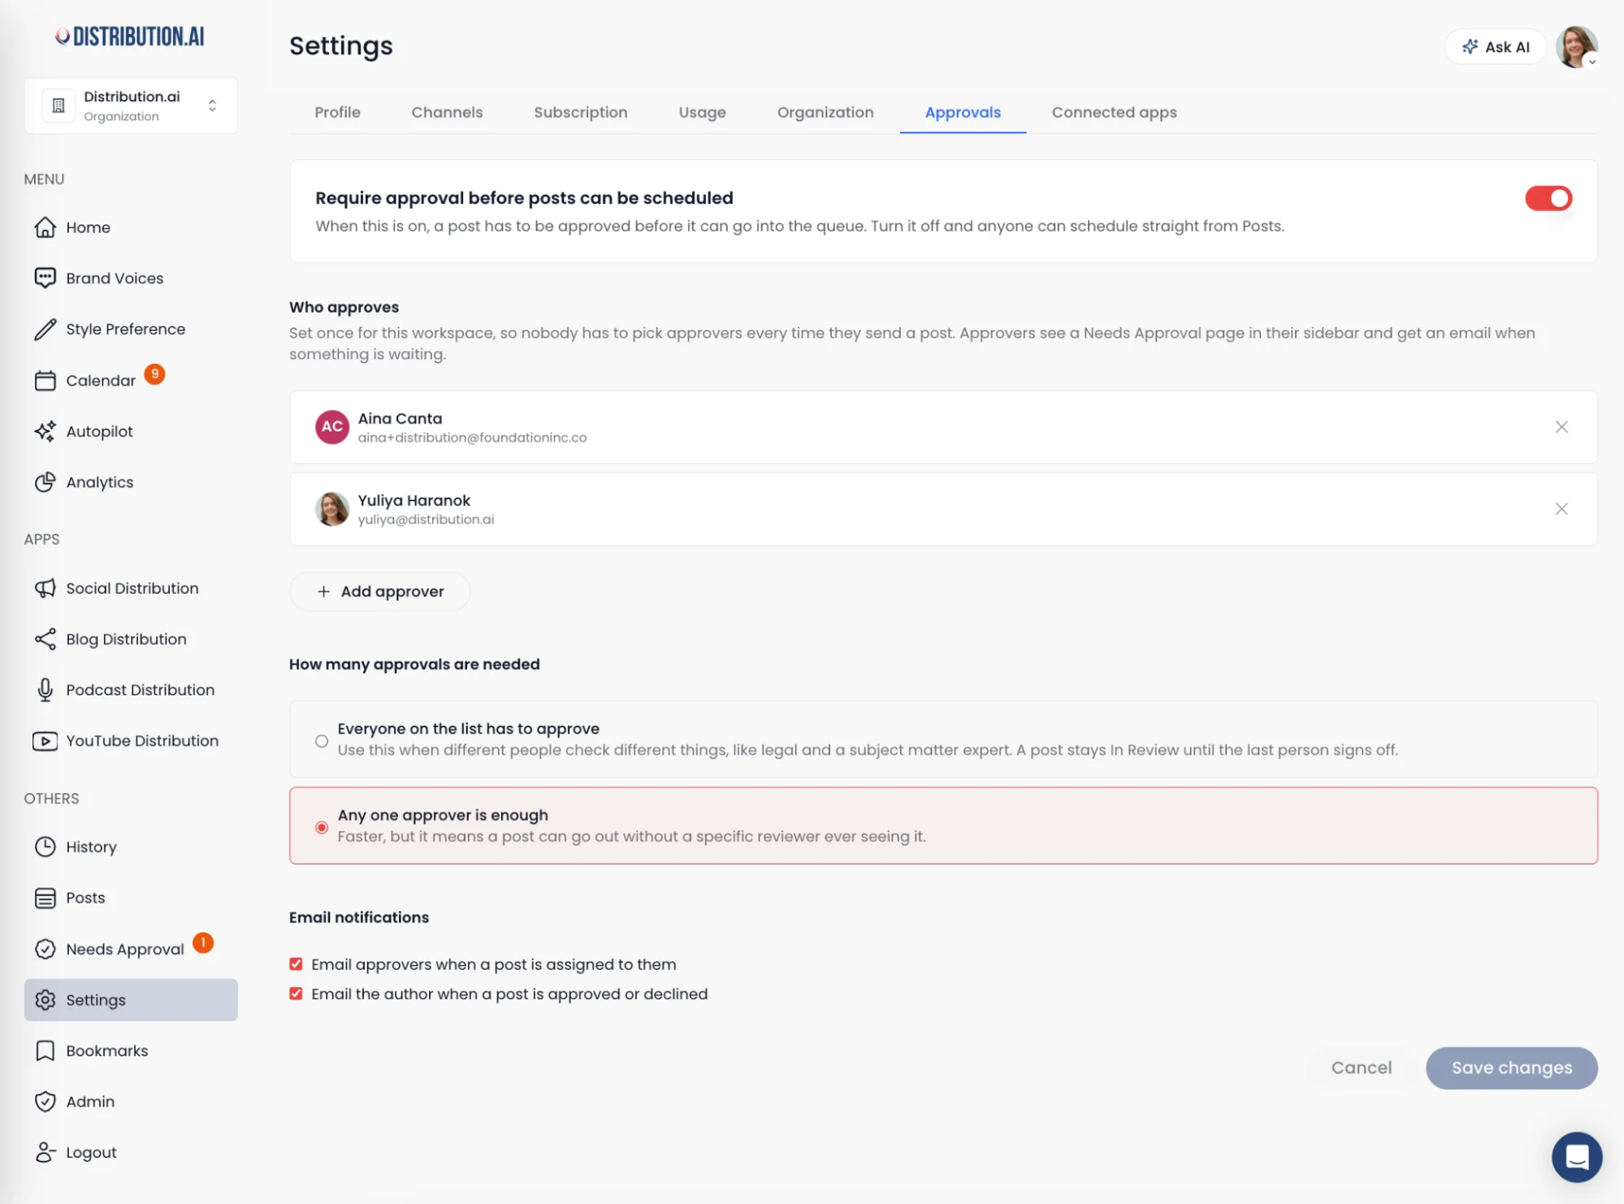Open Podcast Distribution microphone icon
1624x1204 pixels.
[45, 690]
